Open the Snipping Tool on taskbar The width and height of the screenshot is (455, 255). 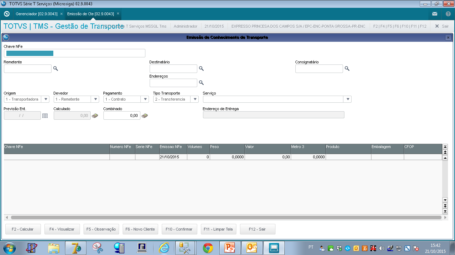(x=98, y=248)
